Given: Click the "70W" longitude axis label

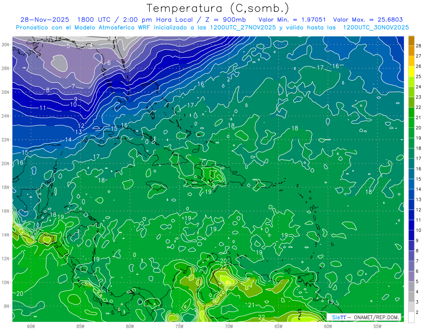Looking at the screenshot, I should tap(229, 327).
